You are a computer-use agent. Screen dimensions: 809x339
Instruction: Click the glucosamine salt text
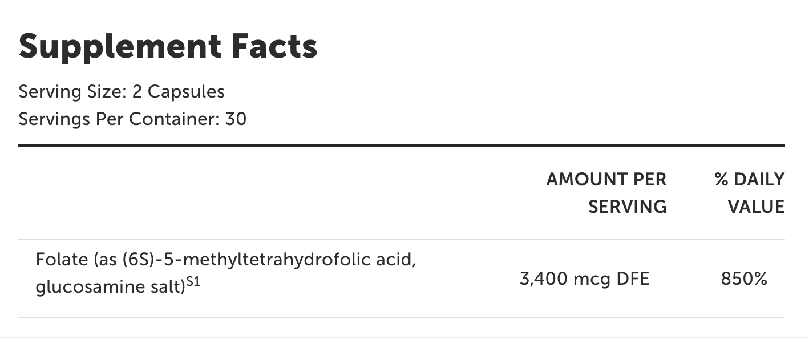[x=111, y=287]
